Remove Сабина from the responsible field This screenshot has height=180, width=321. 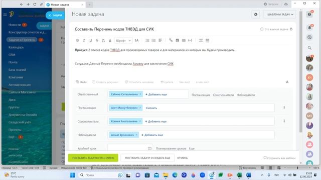(x=140, y=94)
